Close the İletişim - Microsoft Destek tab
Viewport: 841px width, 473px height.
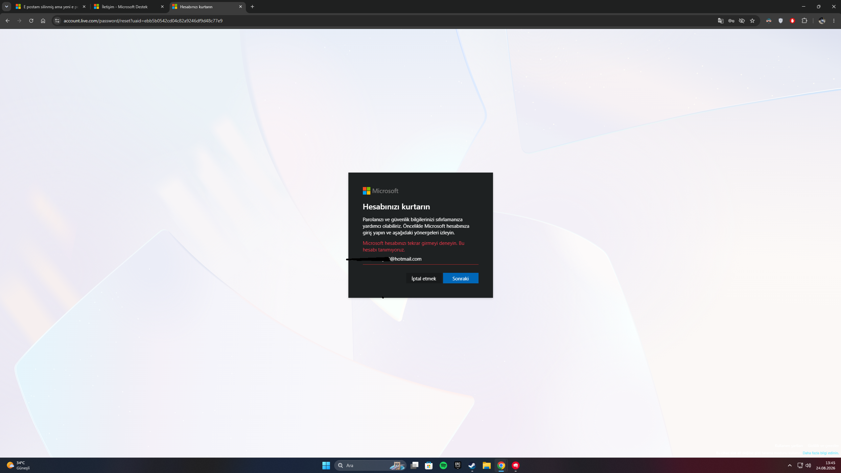click(162, 7)
